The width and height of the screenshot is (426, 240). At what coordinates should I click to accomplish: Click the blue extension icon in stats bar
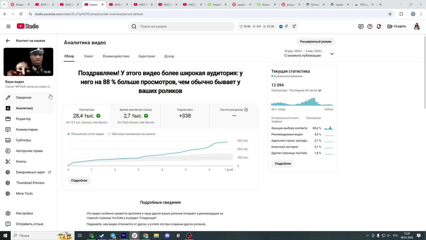(281, 26)
